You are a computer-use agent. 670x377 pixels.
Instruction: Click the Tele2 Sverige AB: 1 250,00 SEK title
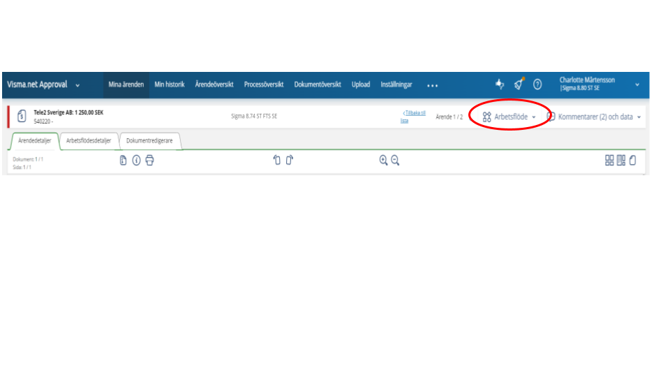click(68, 112)
